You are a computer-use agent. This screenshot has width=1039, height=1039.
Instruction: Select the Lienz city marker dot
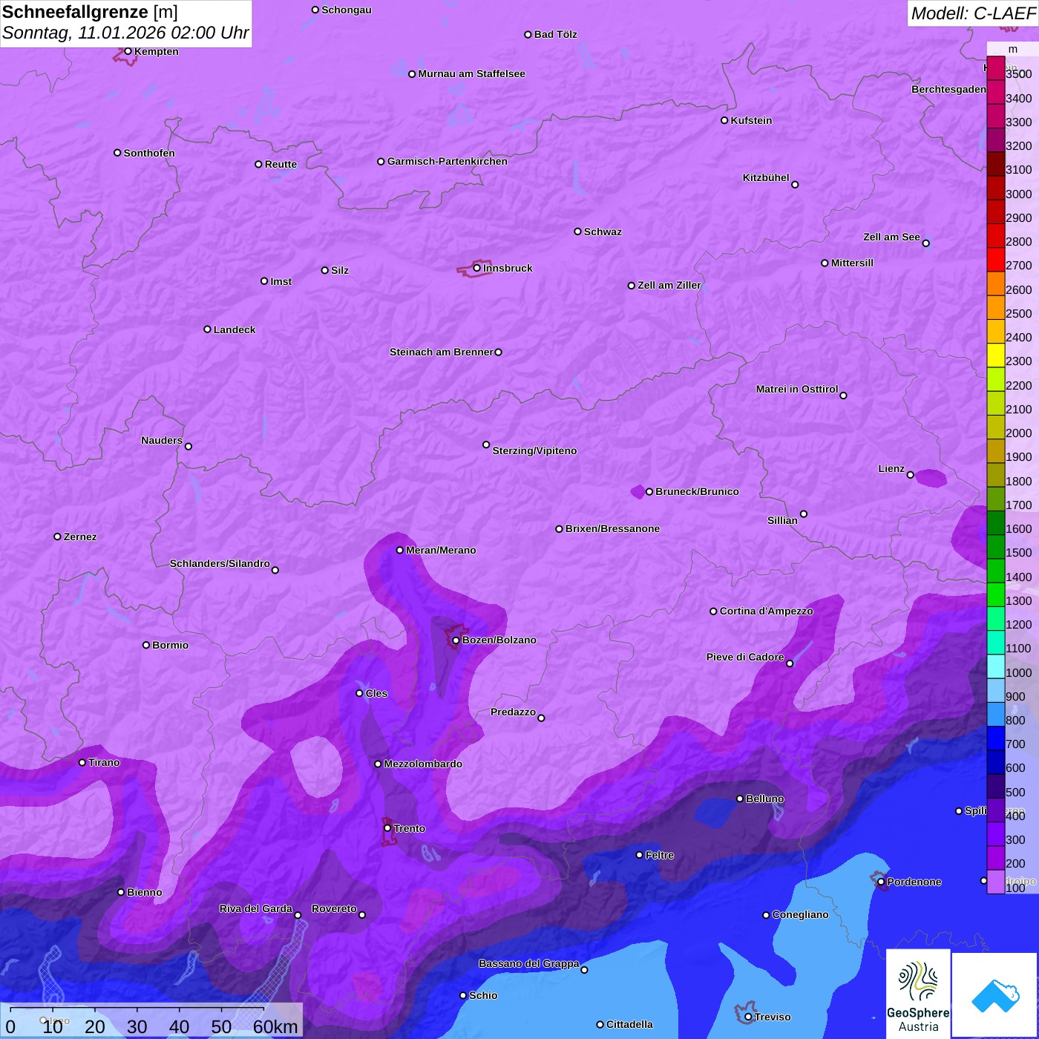click(911, 475)
